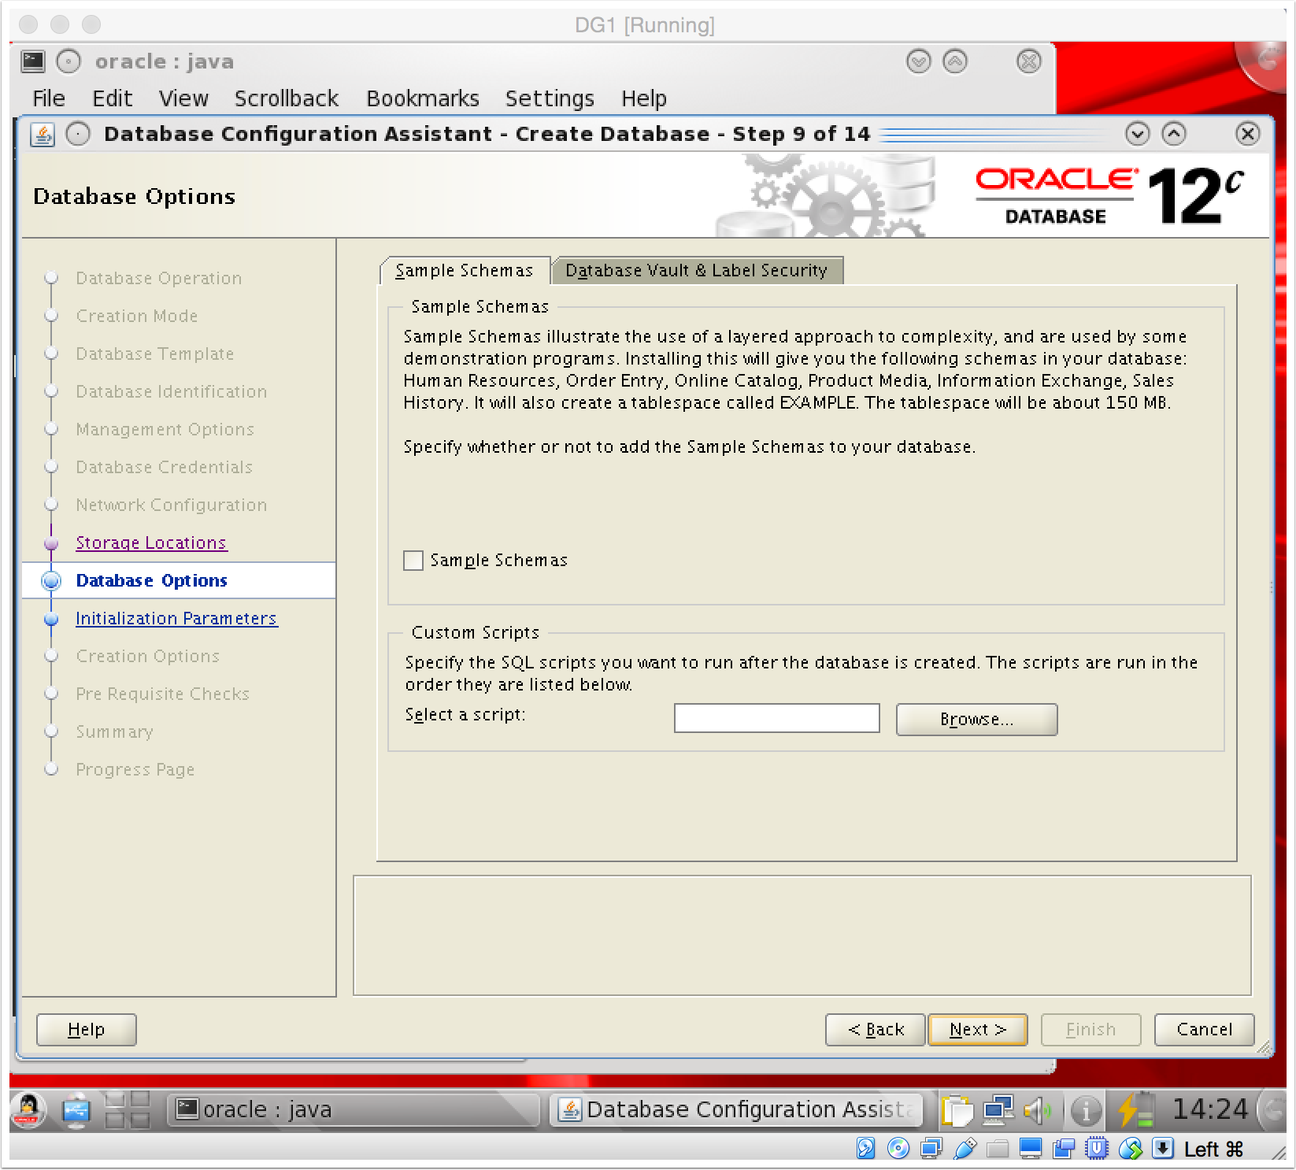
Task: Click the < Back button
Action: coord(876,1029)
